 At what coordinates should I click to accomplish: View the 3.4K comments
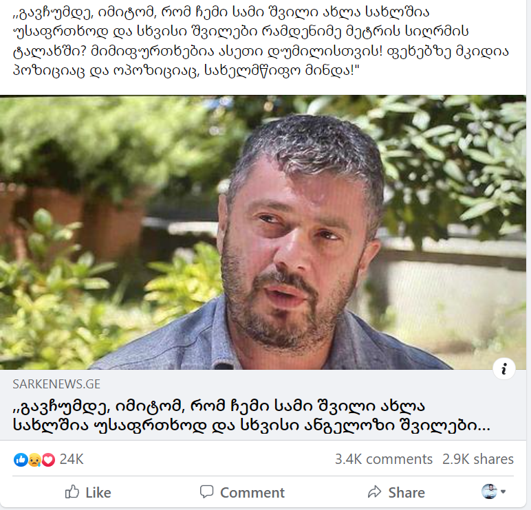tap(384, 459)
